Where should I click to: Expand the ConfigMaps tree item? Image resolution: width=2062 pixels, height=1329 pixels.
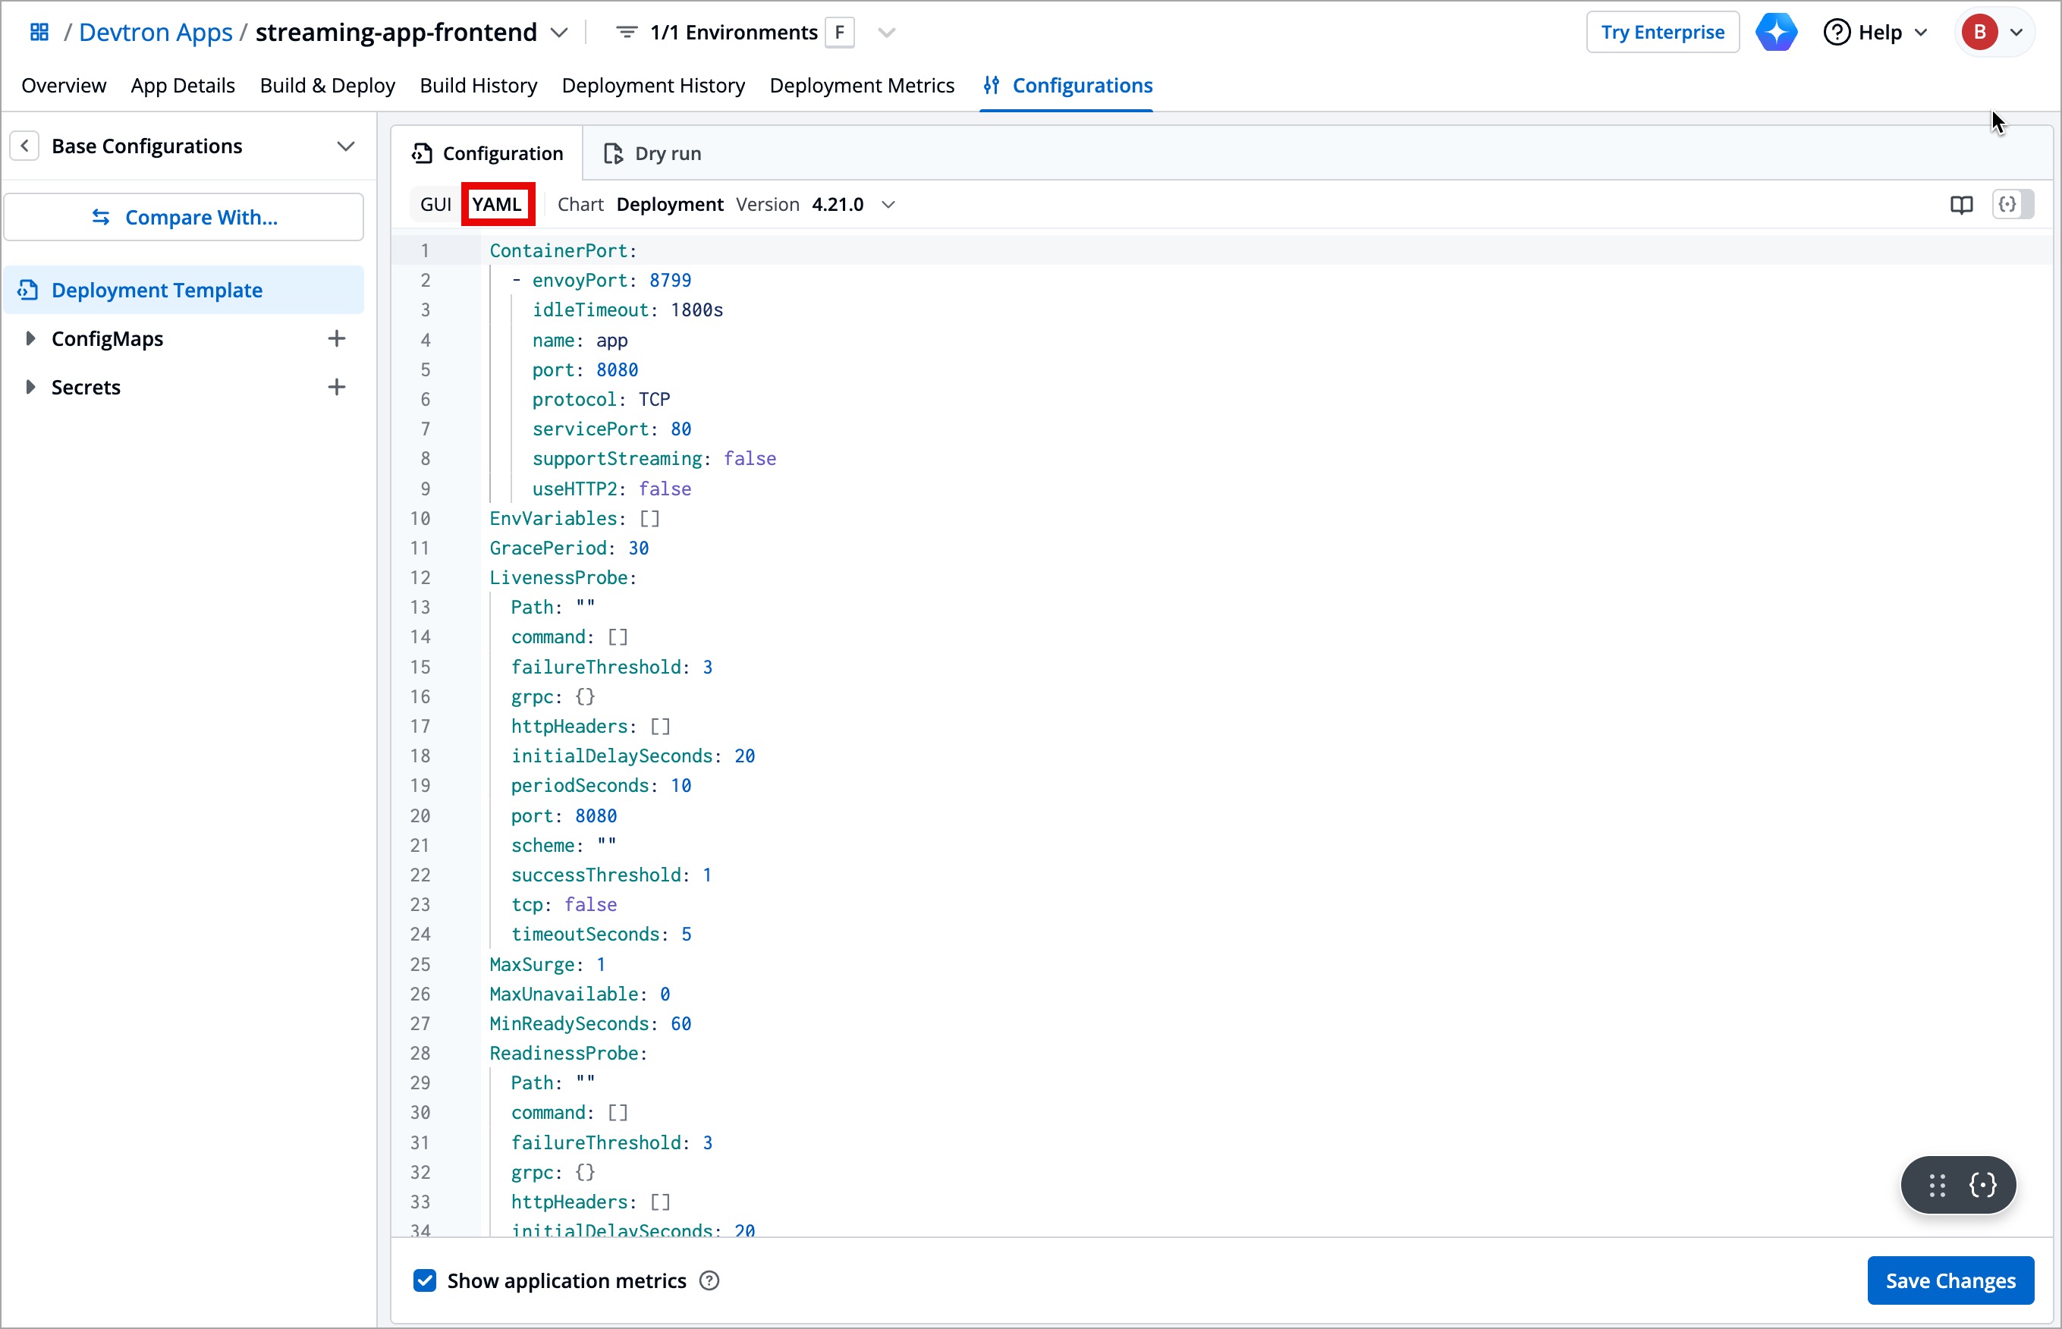32,338
